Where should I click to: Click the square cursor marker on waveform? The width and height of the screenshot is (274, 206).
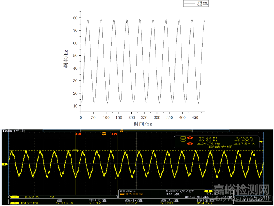tap(75, 150)
